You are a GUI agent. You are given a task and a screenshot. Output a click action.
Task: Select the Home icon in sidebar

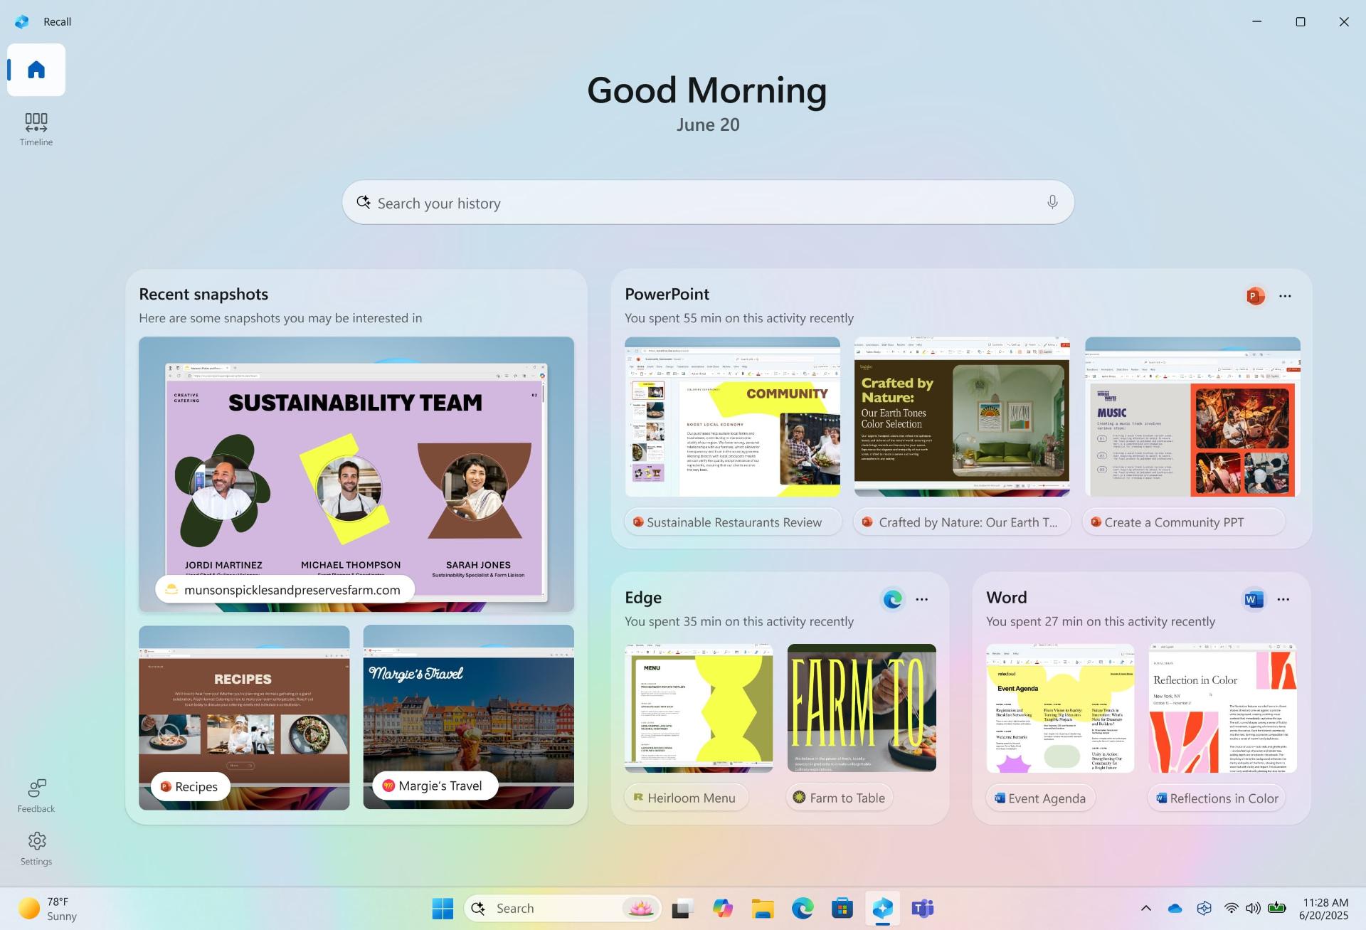(x=36, y=70)
